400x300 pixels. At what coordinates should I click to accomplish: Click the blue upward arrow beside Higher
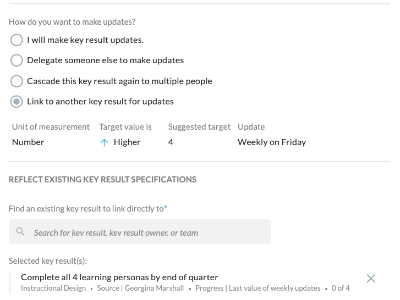pyautogui.click(x=104, y=142)
